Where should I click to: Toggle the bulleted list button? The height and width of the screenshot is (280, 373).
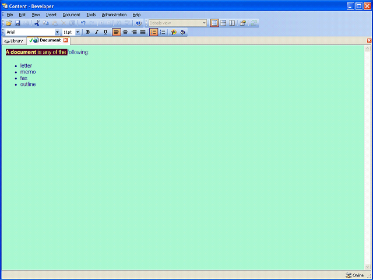tap(154, 32)
